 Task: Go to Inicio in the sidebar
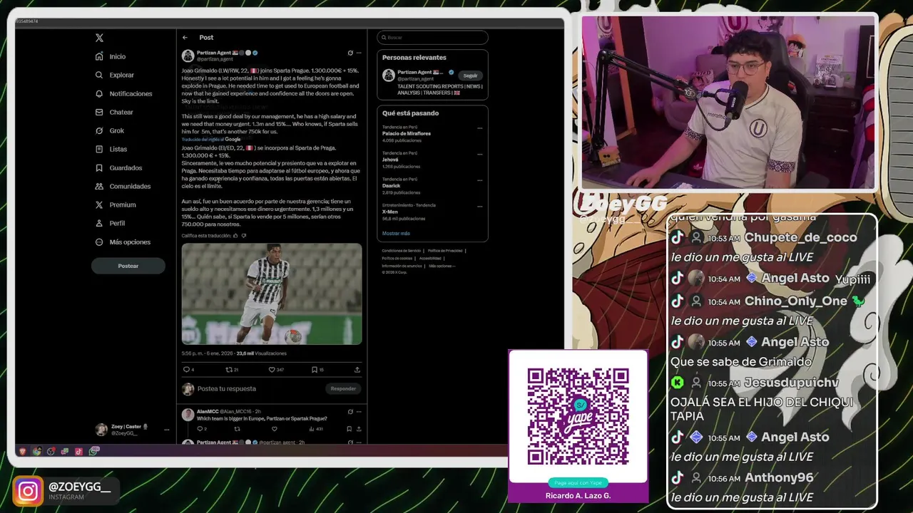[111, 56]
